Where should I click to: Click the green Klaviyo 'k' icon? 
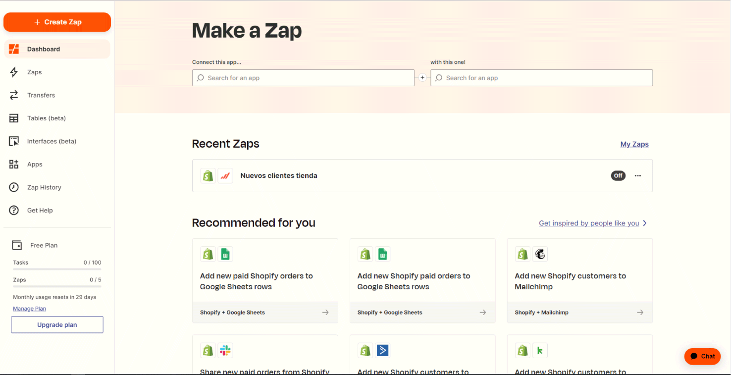540,351
